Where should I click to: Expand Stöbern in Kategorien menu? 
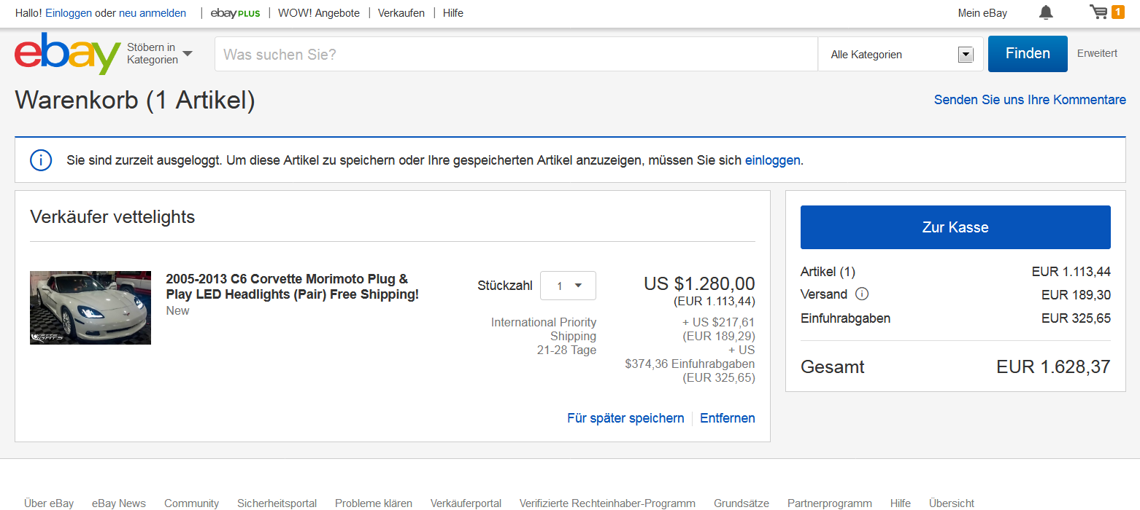[x=160, y=53]
